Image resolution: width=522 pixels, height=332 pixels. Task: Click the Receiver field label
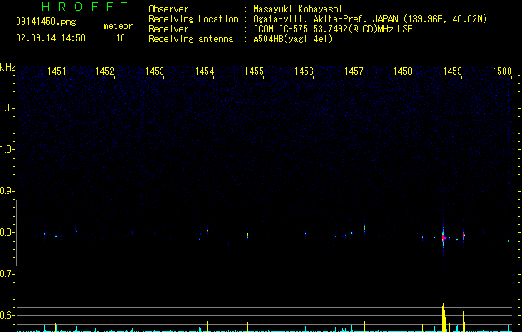point(168,29)
